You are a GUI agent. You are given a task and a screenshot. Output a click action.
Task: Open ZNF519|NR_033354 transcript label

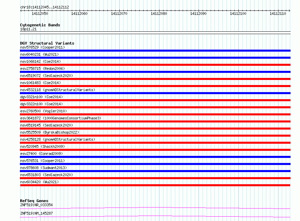click(x=36, y=205)
